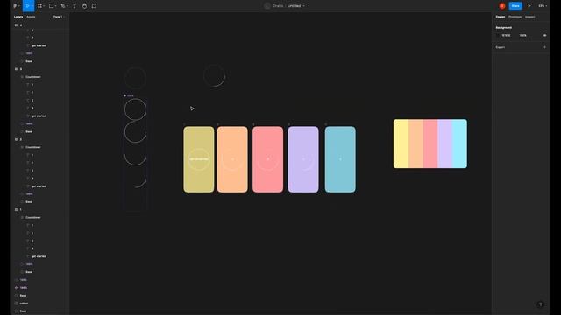Open the help question mark button
This screenshot has width=561, height=315.
[x=540, y=304]
